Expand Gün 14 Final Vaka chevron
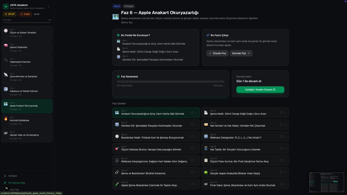This screenshot has height=195, width=347. (x=285, y=184)
